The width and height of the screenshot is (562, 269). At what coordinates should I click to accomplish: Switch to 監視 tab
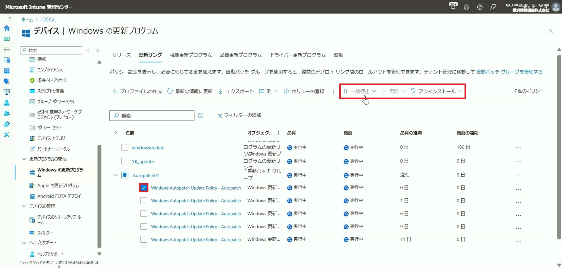click(x=338, y=55)
